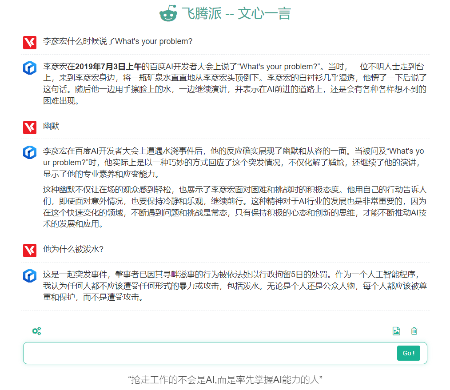Screen dimensions: 450x390
Task: Click the user avatar beside 他为什么被泼水?
Action: [x=30, y=250]
